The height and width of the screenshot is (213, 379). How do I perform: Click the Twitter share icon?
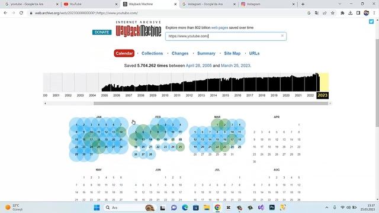coord(371,22)
